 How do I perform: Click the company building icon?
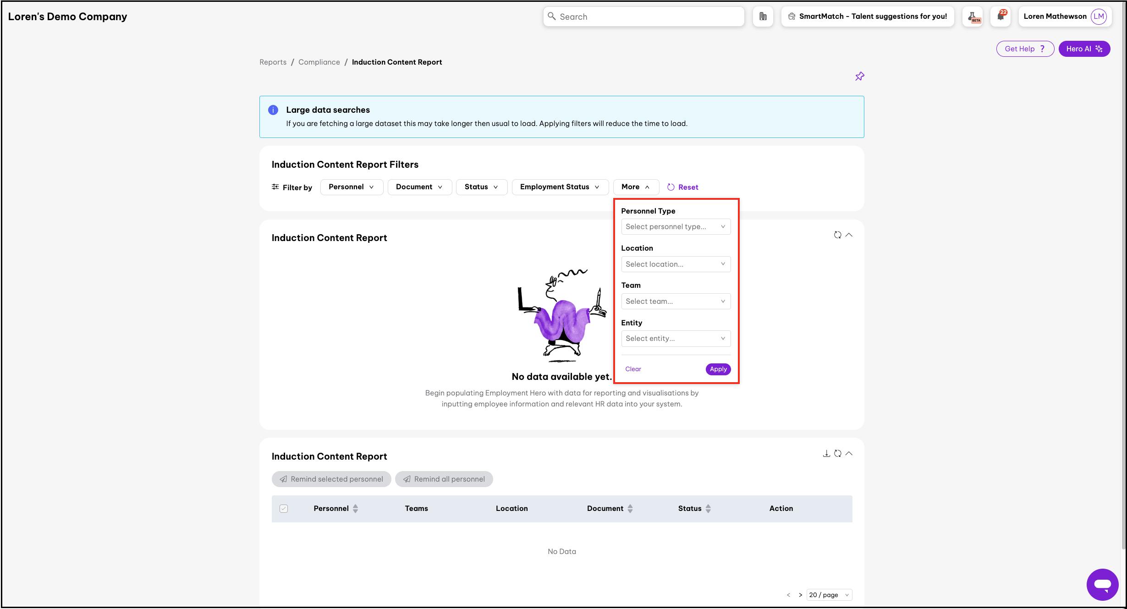coord(763,16)
